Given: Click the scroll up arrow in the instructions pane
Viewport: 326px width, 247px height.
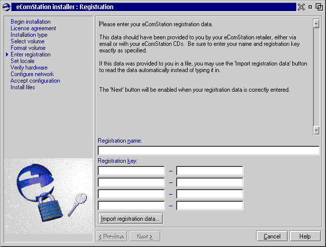Looking at the screenshot, I should pos(316,24).
